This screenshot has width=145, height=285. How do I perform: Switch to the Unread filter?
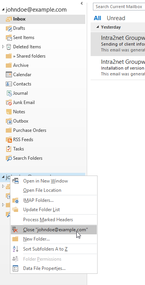point(116,18)
